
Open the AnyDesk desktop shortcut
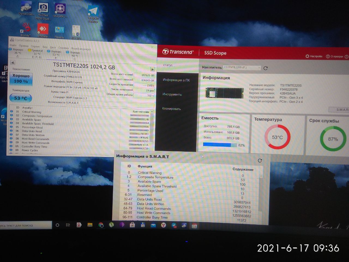[x=43, y=30]
